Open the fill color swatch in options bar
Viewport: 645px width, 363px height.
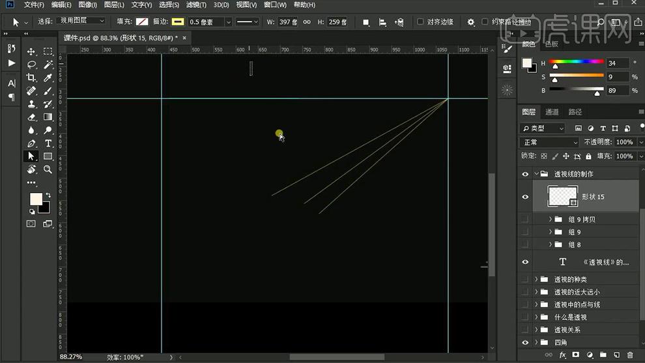click(142, 22)
